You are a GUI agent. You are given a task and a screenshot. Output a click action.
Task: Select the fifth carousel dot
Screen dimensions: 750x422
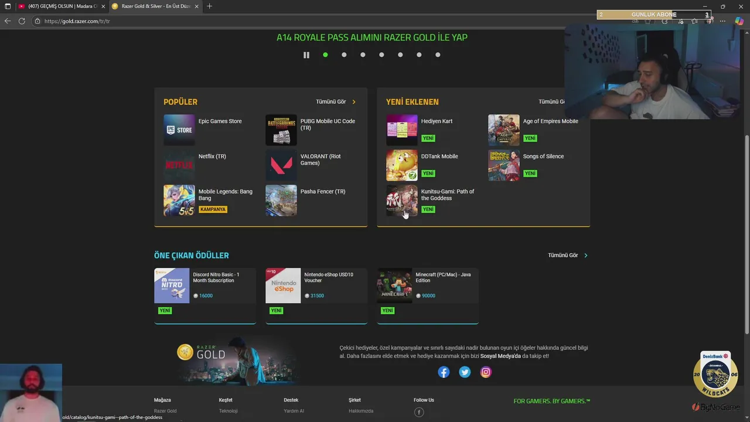400,55
